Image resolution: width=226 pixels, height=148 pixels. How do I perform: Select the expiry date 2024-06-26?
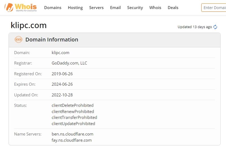pos(62,84)
